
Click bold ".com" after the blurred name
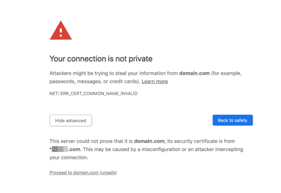click(x=74, y=149)
